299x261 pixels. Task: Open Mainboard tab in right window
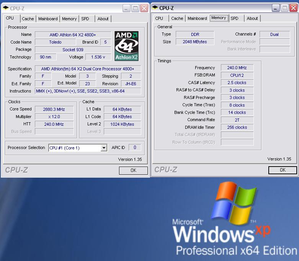(197, 18)
